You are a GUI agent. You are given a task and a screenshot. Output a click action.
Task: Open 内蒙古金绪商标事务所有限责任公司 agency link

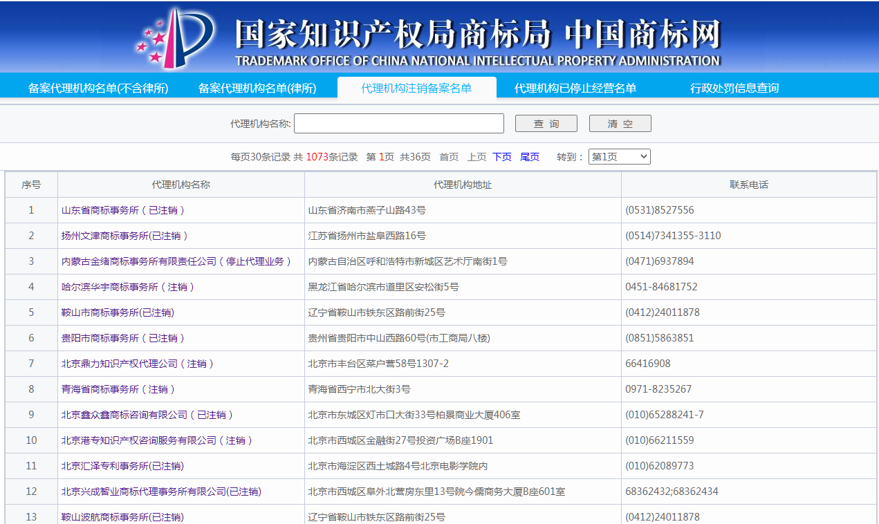coord(176,261)
